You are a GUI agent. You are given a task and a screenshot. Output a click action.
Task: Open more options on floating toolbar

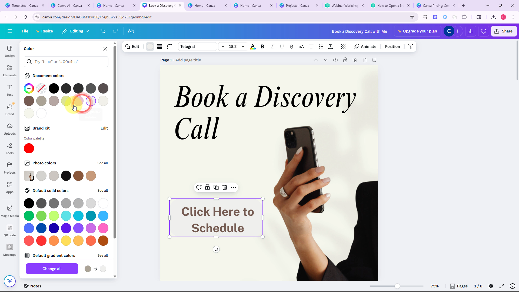[233, 187]
